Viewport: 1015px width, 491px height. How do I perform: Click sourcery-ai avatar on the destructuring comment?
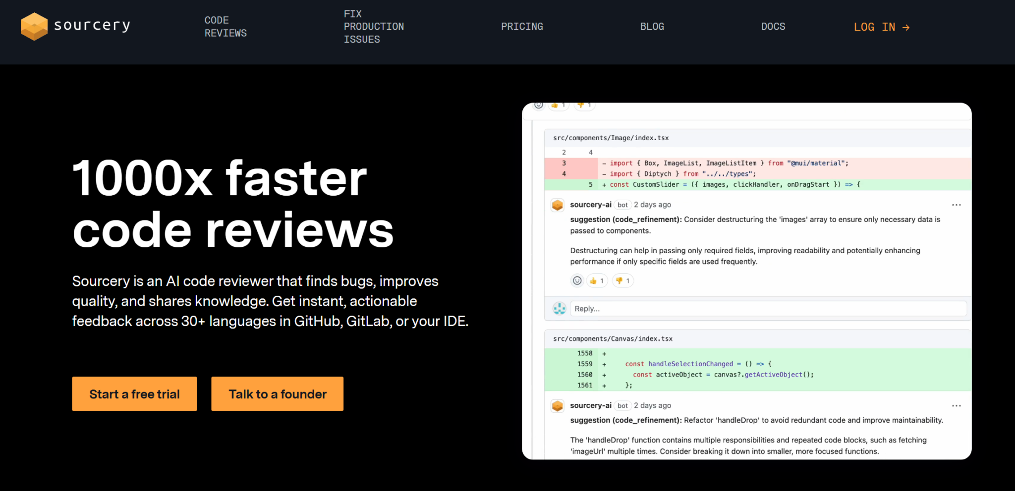[x=558, y=205]
